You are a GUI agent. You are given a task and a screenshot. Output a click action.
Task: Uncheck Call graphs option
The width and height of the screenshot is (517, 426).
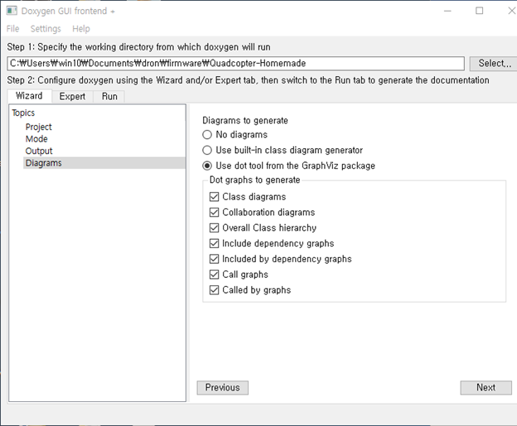pyautogui.click(x=215, y=275)
